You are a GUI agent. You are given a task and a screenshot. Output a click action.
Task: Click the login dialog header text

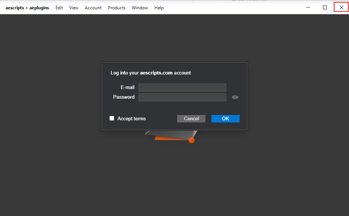(x=150, y=73)
